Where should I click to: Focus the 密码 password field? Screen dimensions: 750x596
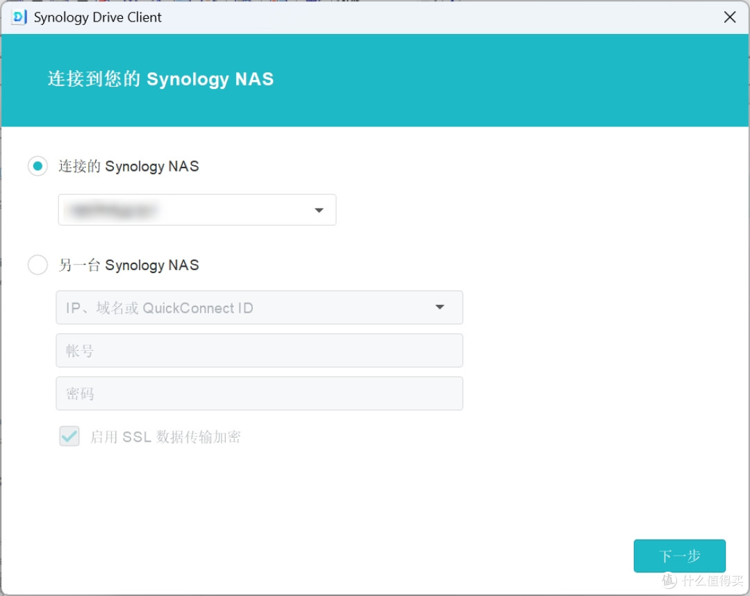tap(259, 393)
